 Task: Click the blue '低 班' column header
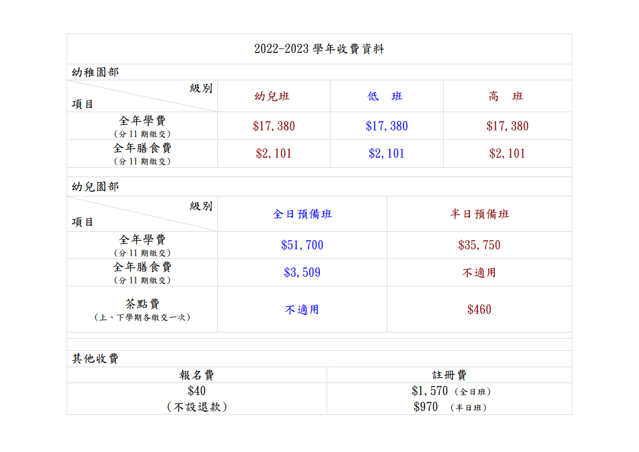pyautogui.click(x=385, y=97)
